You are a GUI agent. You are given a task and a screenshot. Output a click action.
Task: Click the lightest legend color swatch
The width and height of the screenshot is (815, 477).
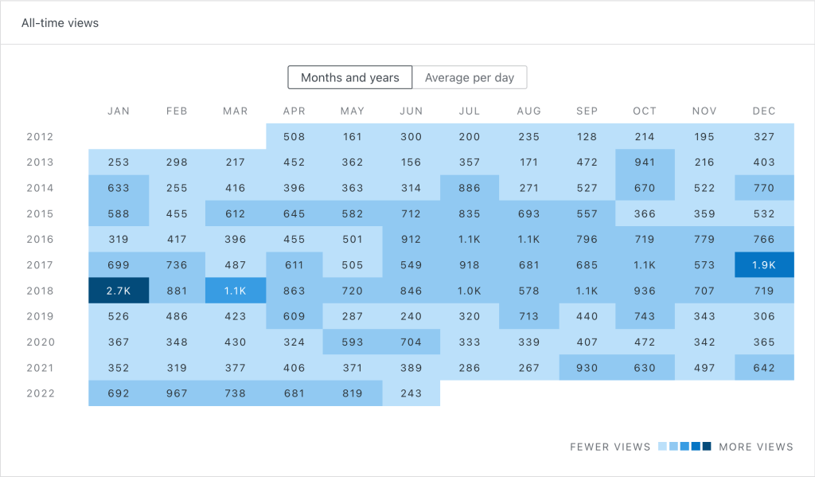click(662, 447)
